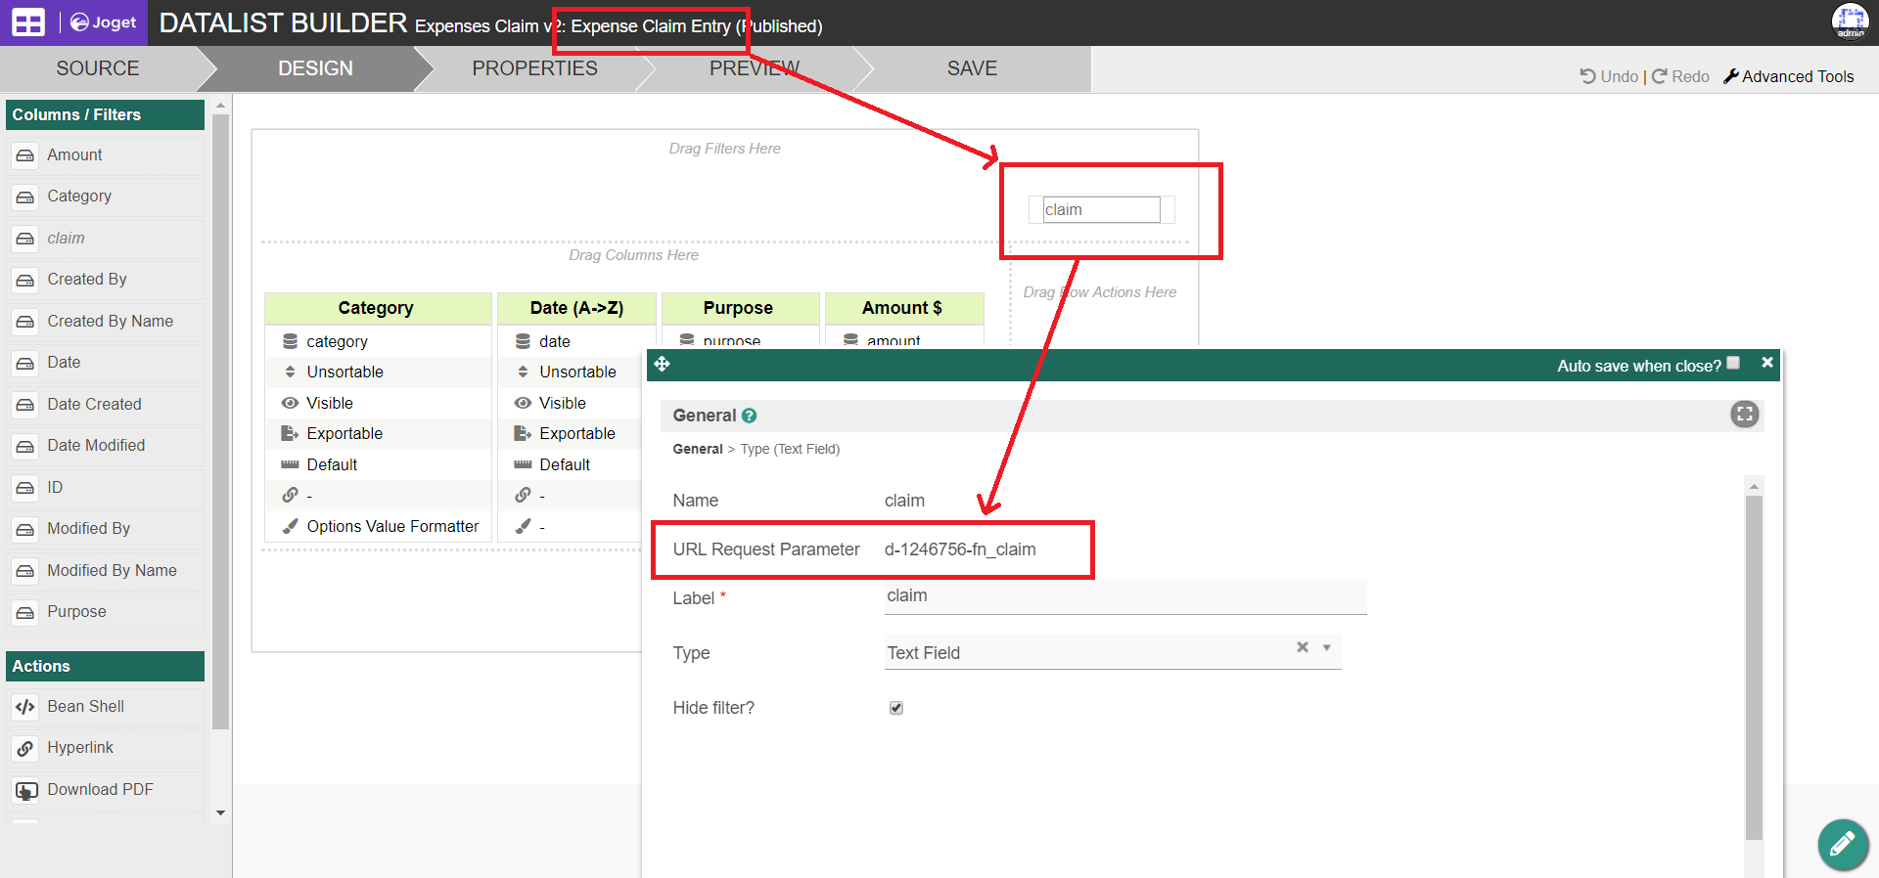Click the sidebar scrollbar down arrow
This screenshot has width=1879, height=878.
pos(220,812)
